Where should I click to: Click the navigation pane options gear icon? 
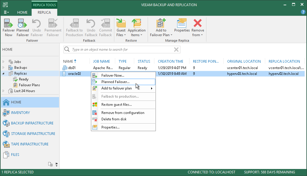[51, 164]
